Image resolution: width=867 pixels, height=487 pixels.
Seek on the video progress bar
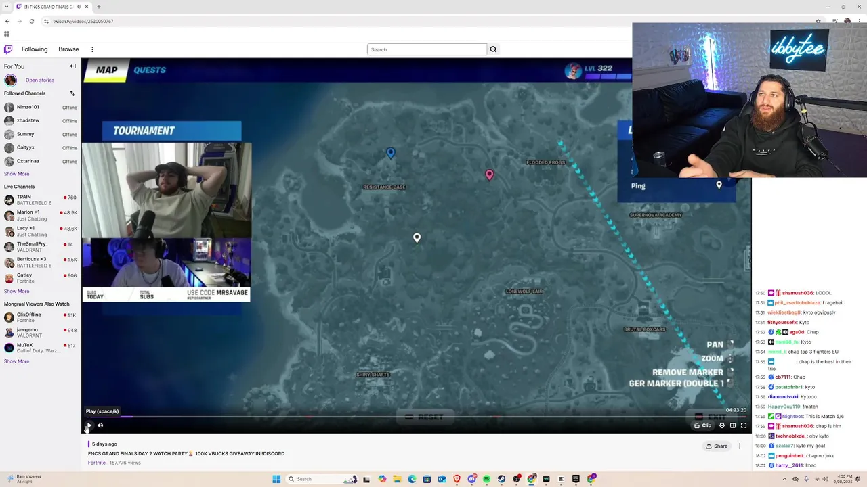[417, 416]
